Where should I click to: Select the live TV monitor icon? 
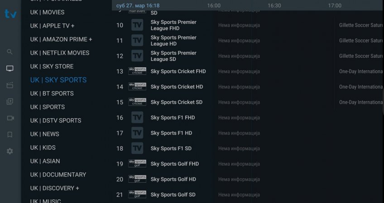[10, 69]
